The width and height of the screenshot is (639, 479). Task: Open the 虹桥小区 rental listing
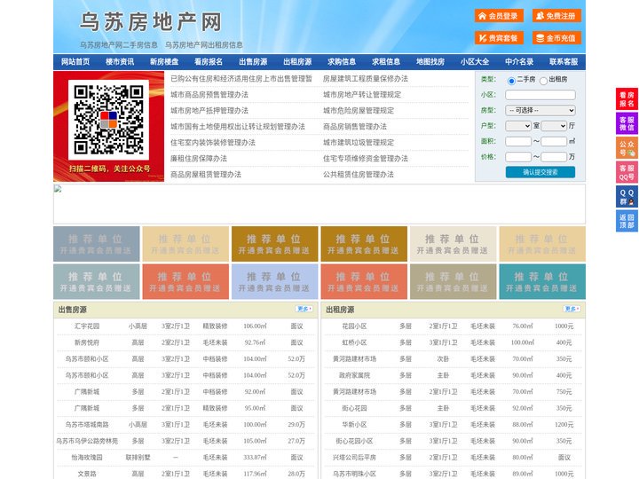[354, 342]
